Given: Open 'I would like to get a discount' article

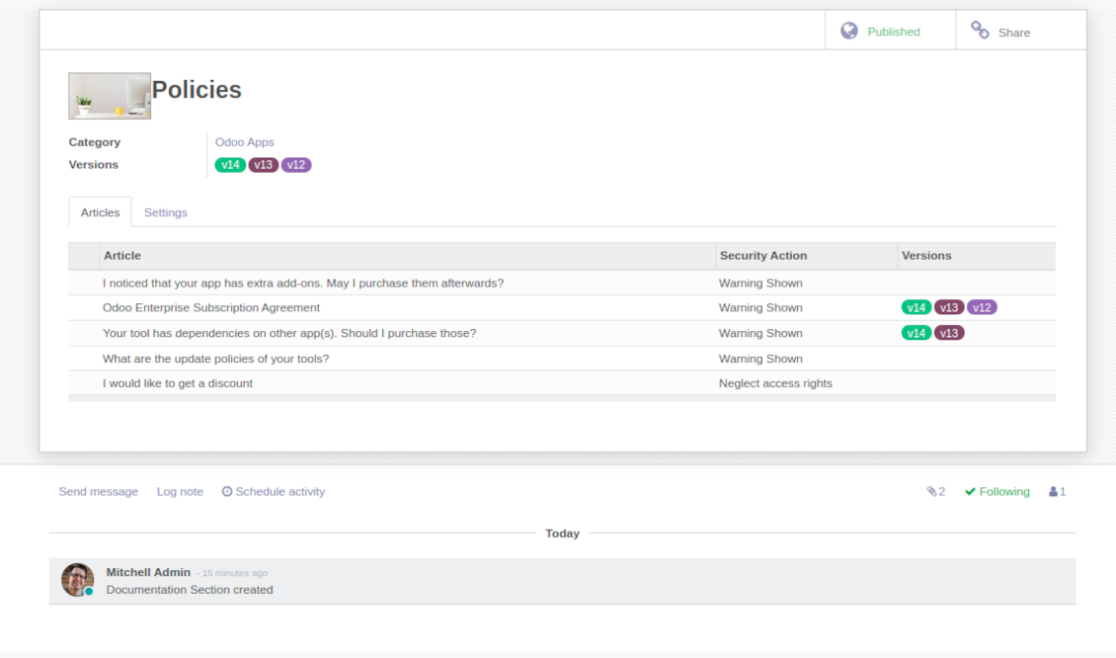Looking at the screenshot, I should (x=177, y=383).
